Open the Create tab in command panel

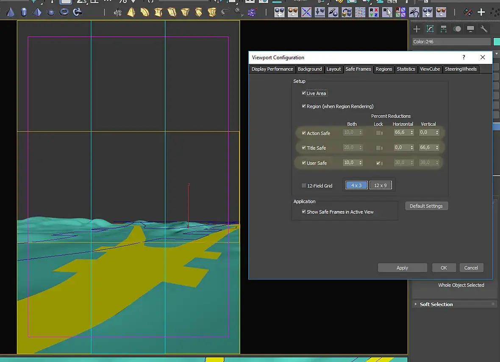pyautogui.click(x=417, y=29)
